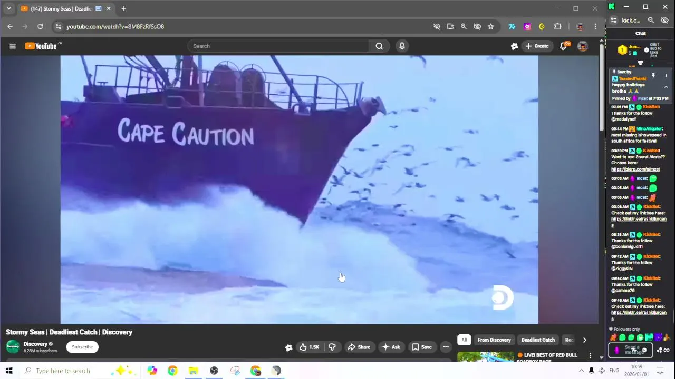
Task: Open the YouTube account avatar menu
Action: coord(583,46)
